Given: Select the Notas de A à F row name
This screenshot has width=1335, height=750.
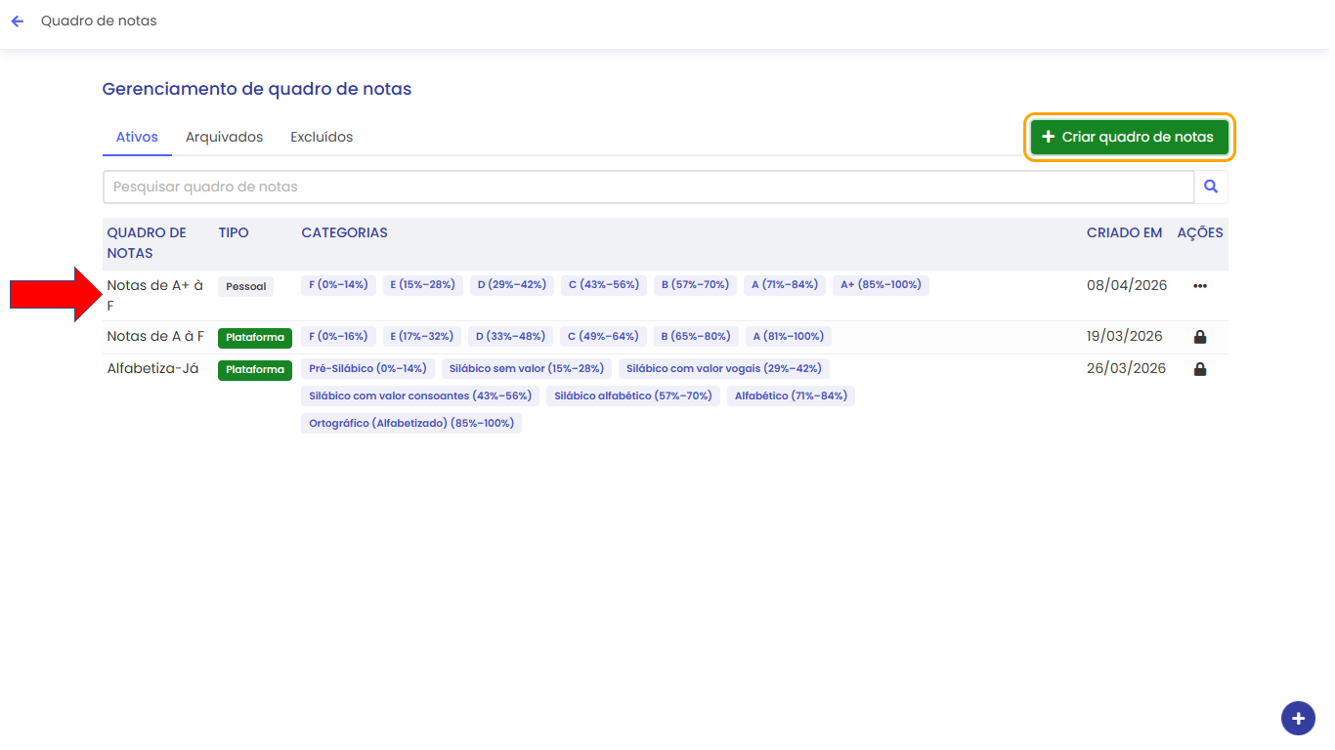Looking at the screenshot, I should tap(155, 336).
